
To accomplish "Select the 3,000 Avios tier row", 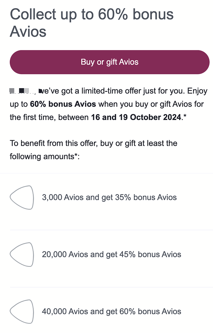I will point(109,197).
